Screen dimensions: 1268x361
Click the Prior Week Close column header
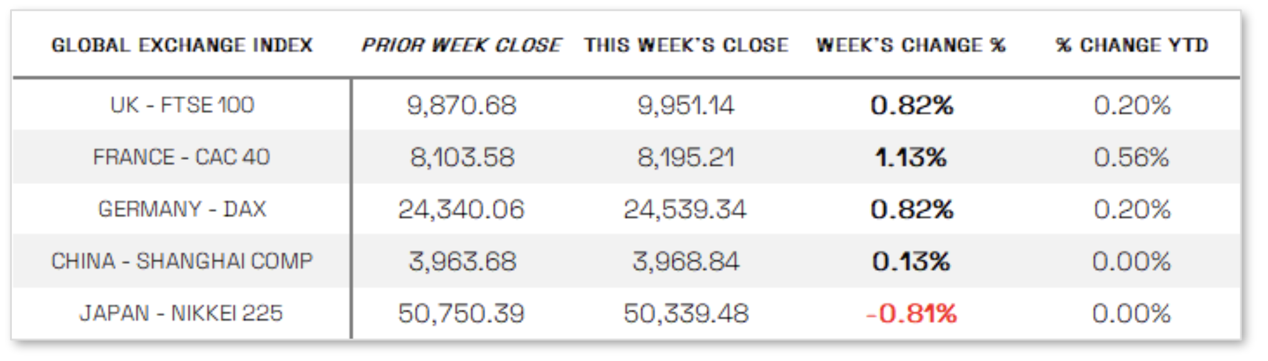[x=462, y=45]
